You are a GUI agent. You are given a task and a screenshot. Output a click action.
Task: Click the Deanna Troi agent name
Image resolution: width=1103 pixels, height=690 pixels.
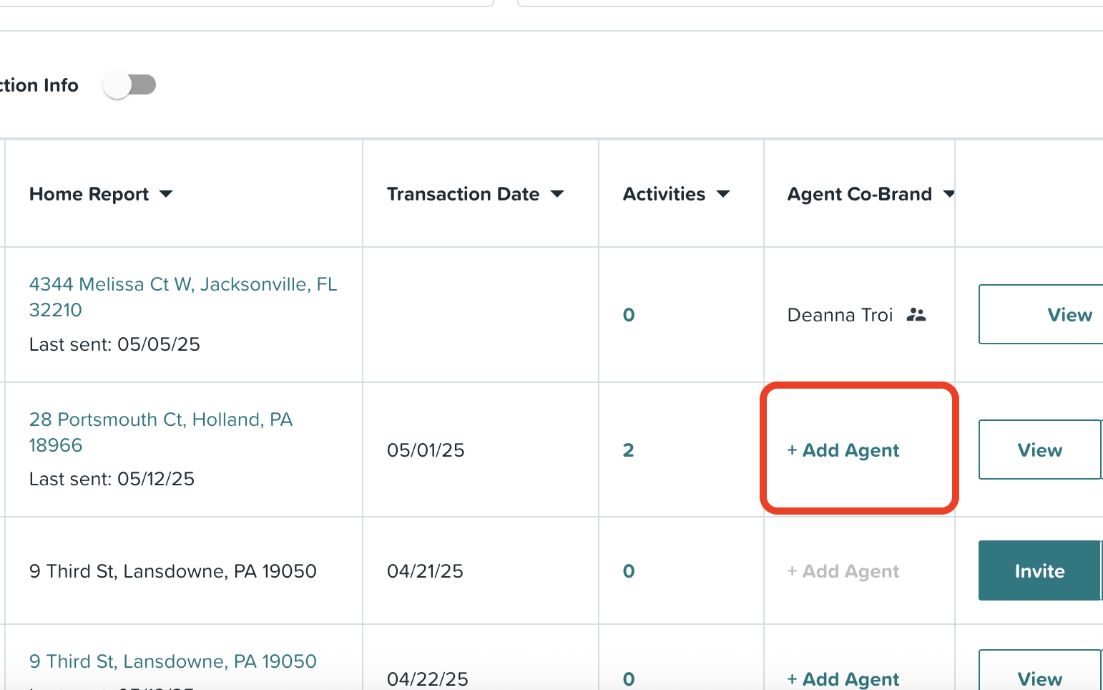point(840,315)
